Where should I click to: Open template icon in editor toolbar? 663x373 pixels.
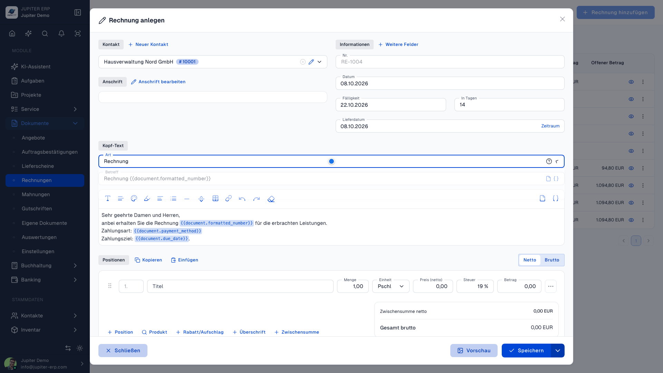(x=542, y=198)
